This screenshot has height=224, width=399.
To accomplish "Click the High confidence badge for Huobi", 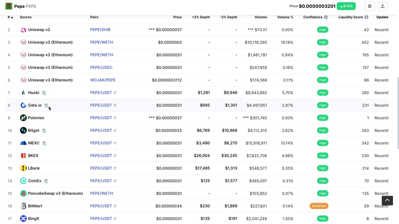I will coord(323,93).
